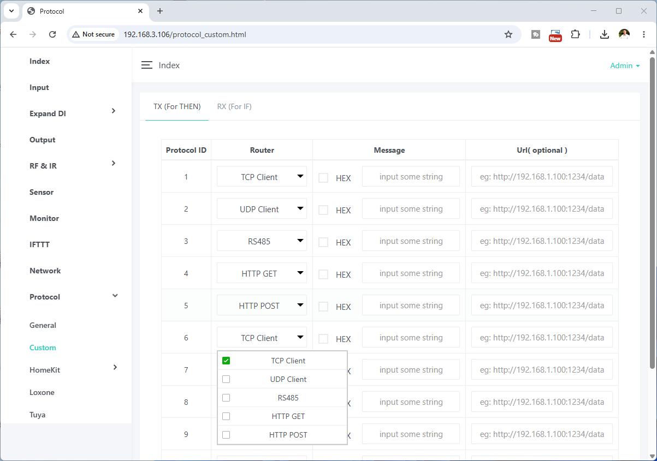Uncheck TCP Client in the dropdown list
Screen dimensions: 657x461
point(226,361)
